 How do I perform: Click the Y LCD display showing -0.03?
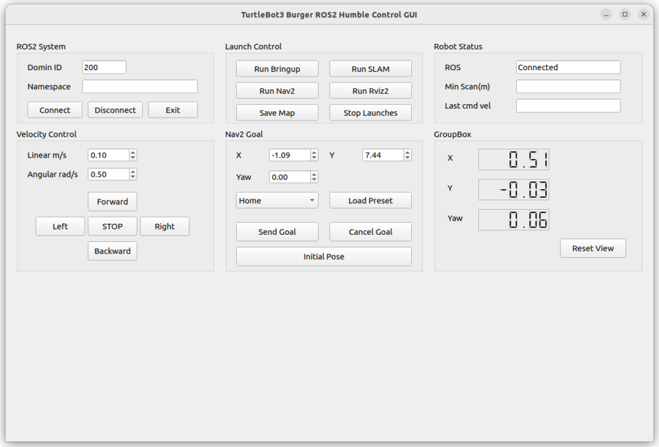[x=514, y=190]
